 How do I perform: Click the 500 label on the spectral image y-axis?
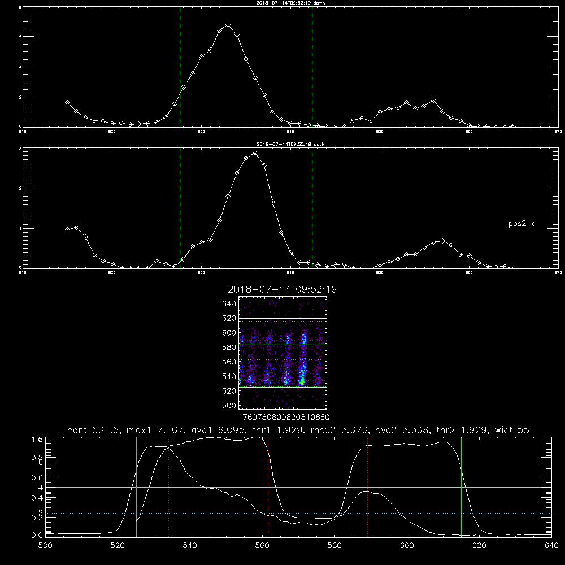pyautogui.click(x=229, y=406)
